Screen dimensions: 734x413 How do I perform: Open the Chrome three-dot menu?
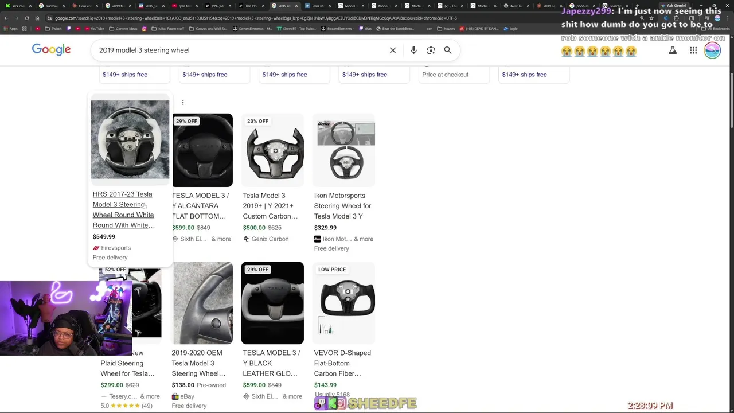point(728,18)
